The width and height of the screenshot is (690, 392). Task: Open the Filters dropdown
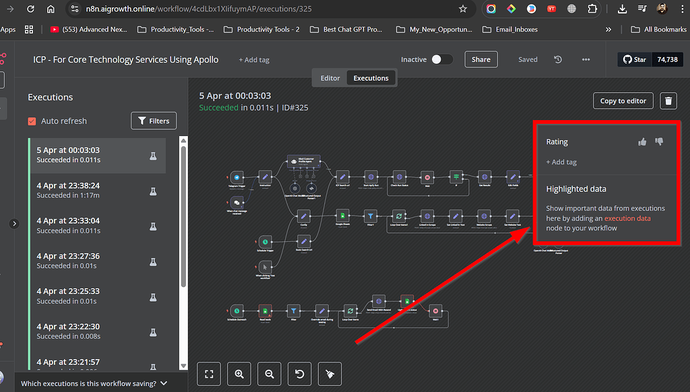[154, 121]
